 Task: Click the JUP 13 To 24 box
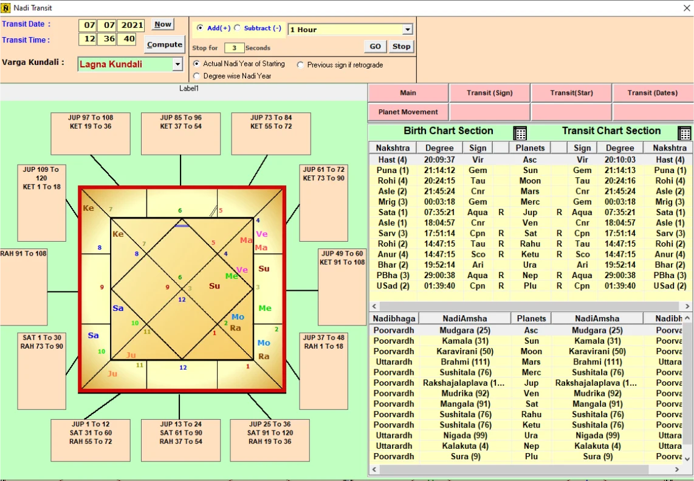[x=180, y=440]
